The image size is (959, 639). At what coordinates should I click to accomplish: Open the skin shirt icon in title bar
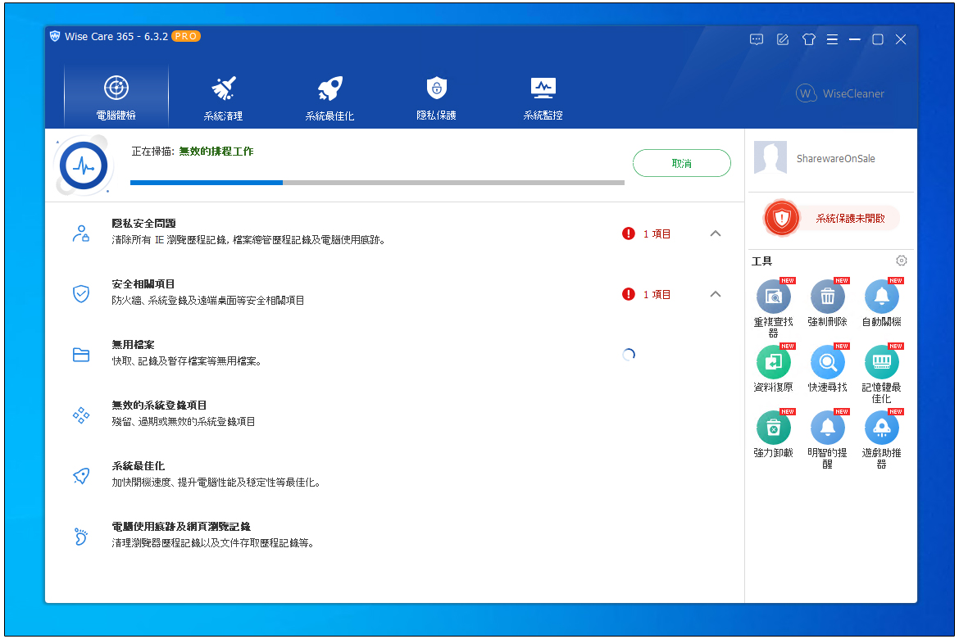click(x=808, y=40)
